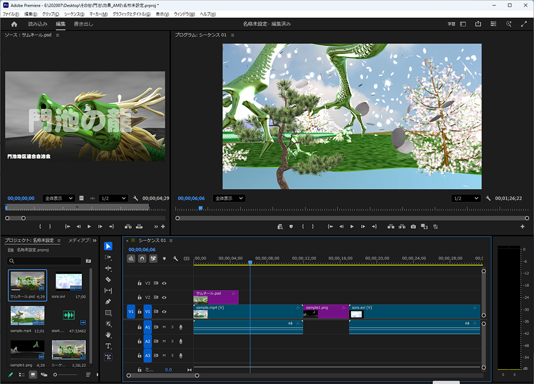
Task: Choose the Type tool
Action: (x=108, y=346)
